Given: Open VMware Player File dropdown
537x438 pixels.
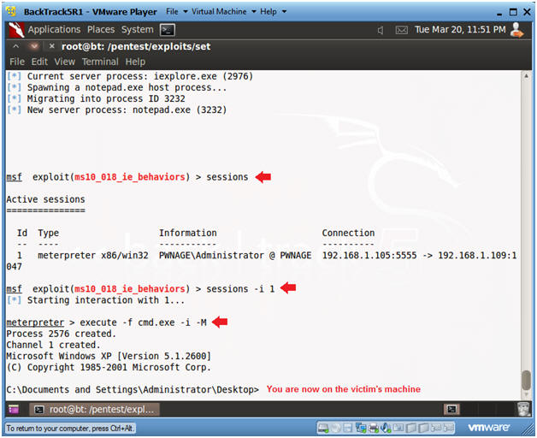Looking at the screenshot, I should [177, 12].
